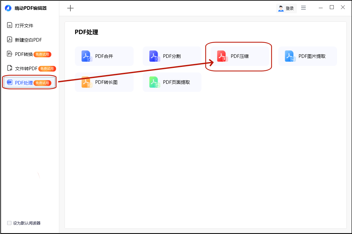Select the PDF页面提取 page extraction tool
This screenshot has height=234, width=352.
click(x=172, y=82)
